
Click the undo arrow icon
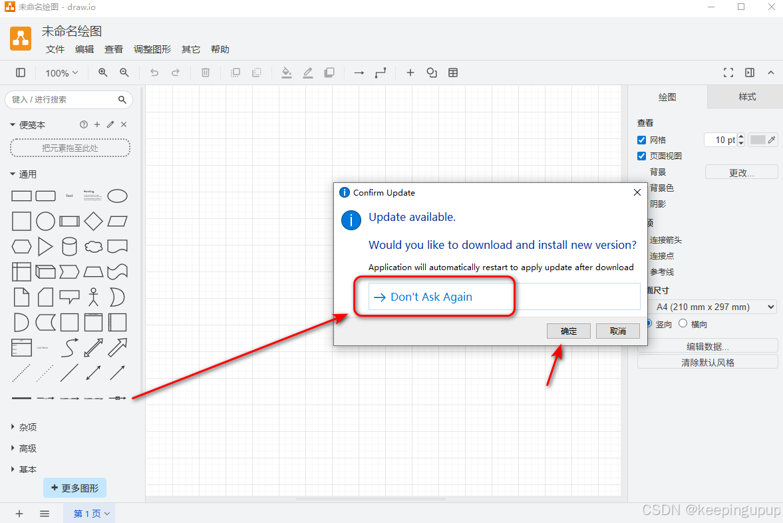click(154, 73)
